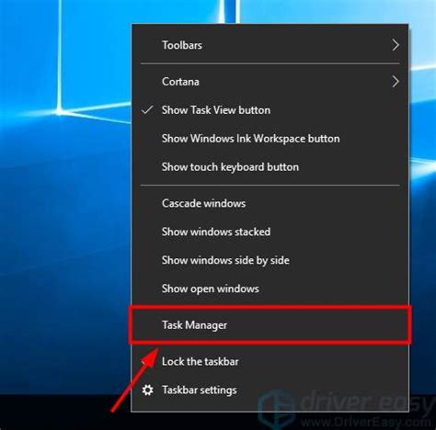The image size is (436, 430).
Task: Open the Cortana submenu
Action: point(270,82)
